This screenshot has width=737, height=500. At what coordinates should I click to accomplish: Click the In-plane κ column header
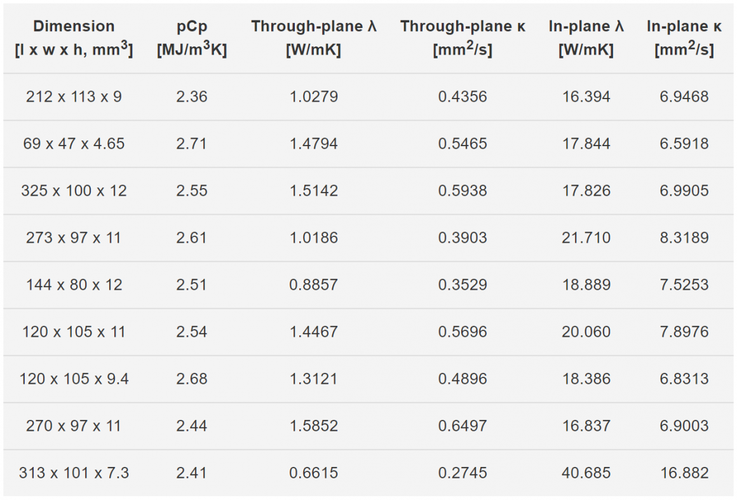(684, 37)
